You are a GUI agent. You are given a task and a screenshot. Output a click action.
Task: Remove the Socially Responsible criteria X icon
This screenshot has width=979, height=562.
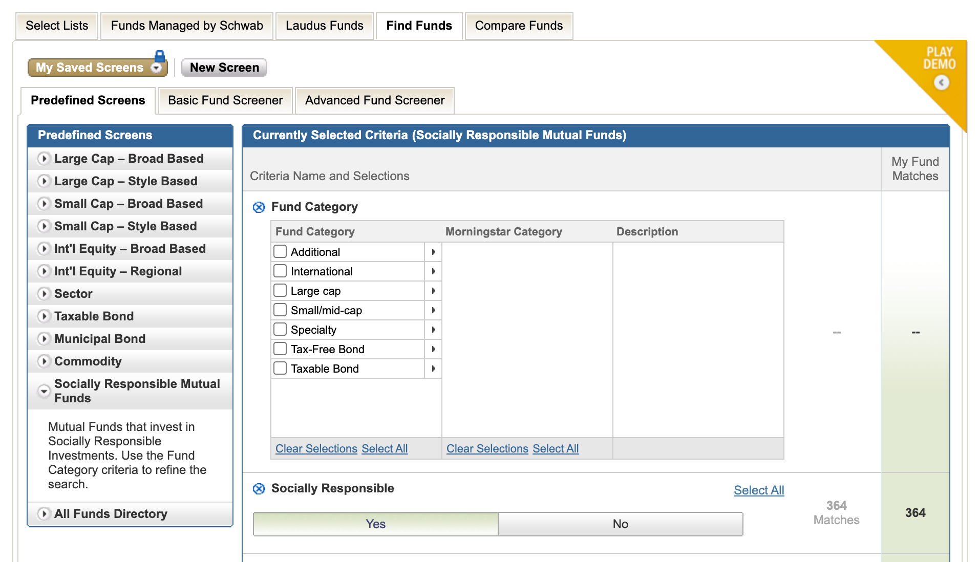coord(259,489)
